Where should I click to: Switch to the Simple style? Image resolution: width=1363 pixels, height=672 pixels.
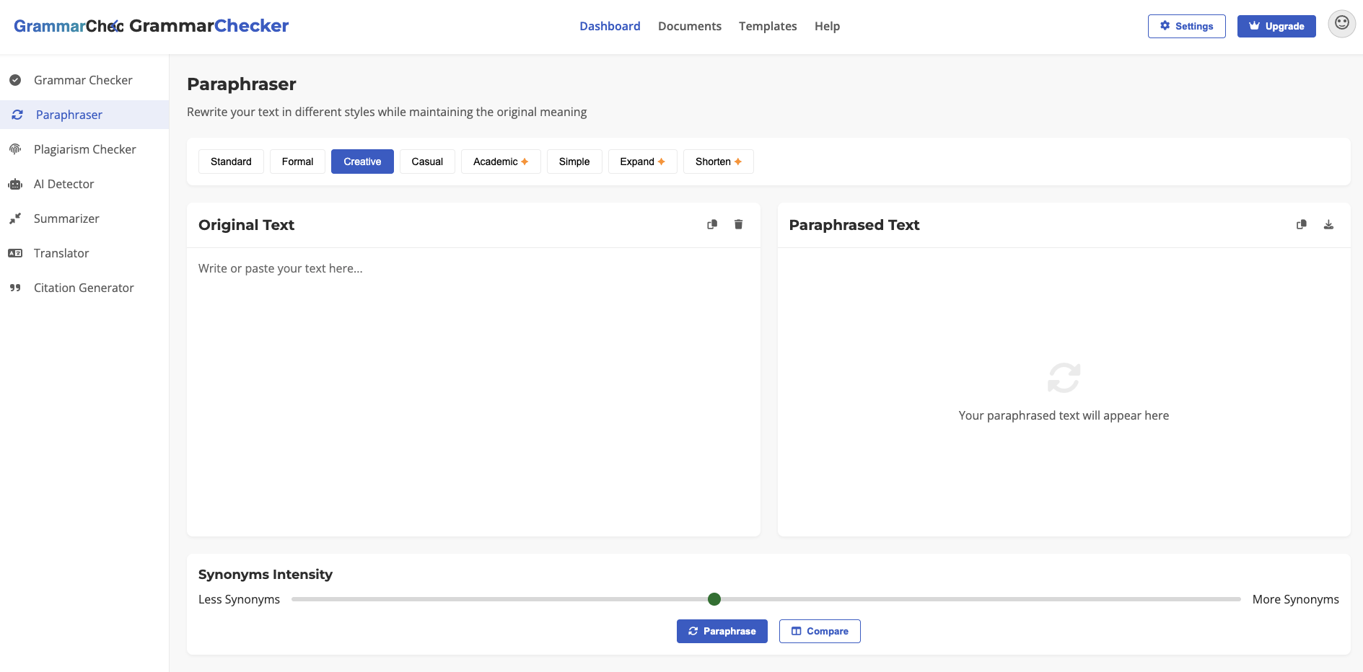[x=574, y=162]
